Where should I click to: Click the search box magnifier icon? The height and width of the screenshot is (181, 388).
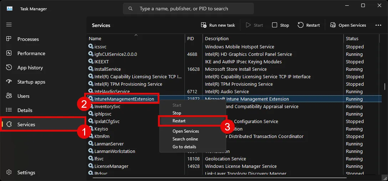tap(131, 9)
